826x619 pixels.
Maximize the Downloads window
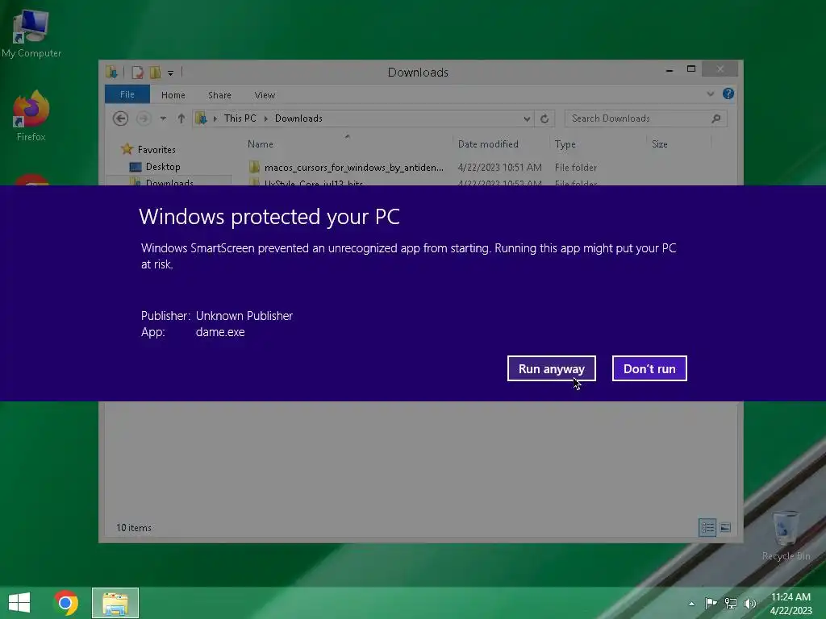point(691,69)
